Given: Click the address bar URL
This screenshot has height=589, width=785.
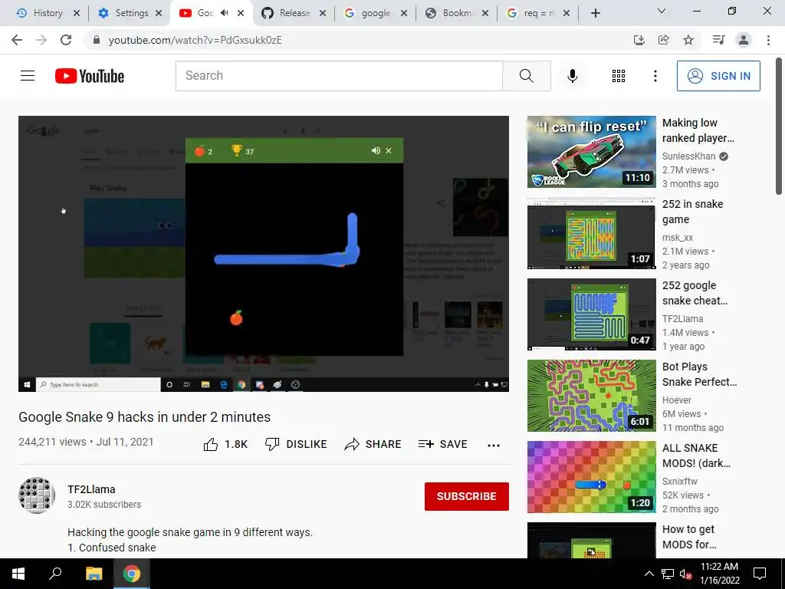Looking at the screenshot, I should click(x=195, y=40).
